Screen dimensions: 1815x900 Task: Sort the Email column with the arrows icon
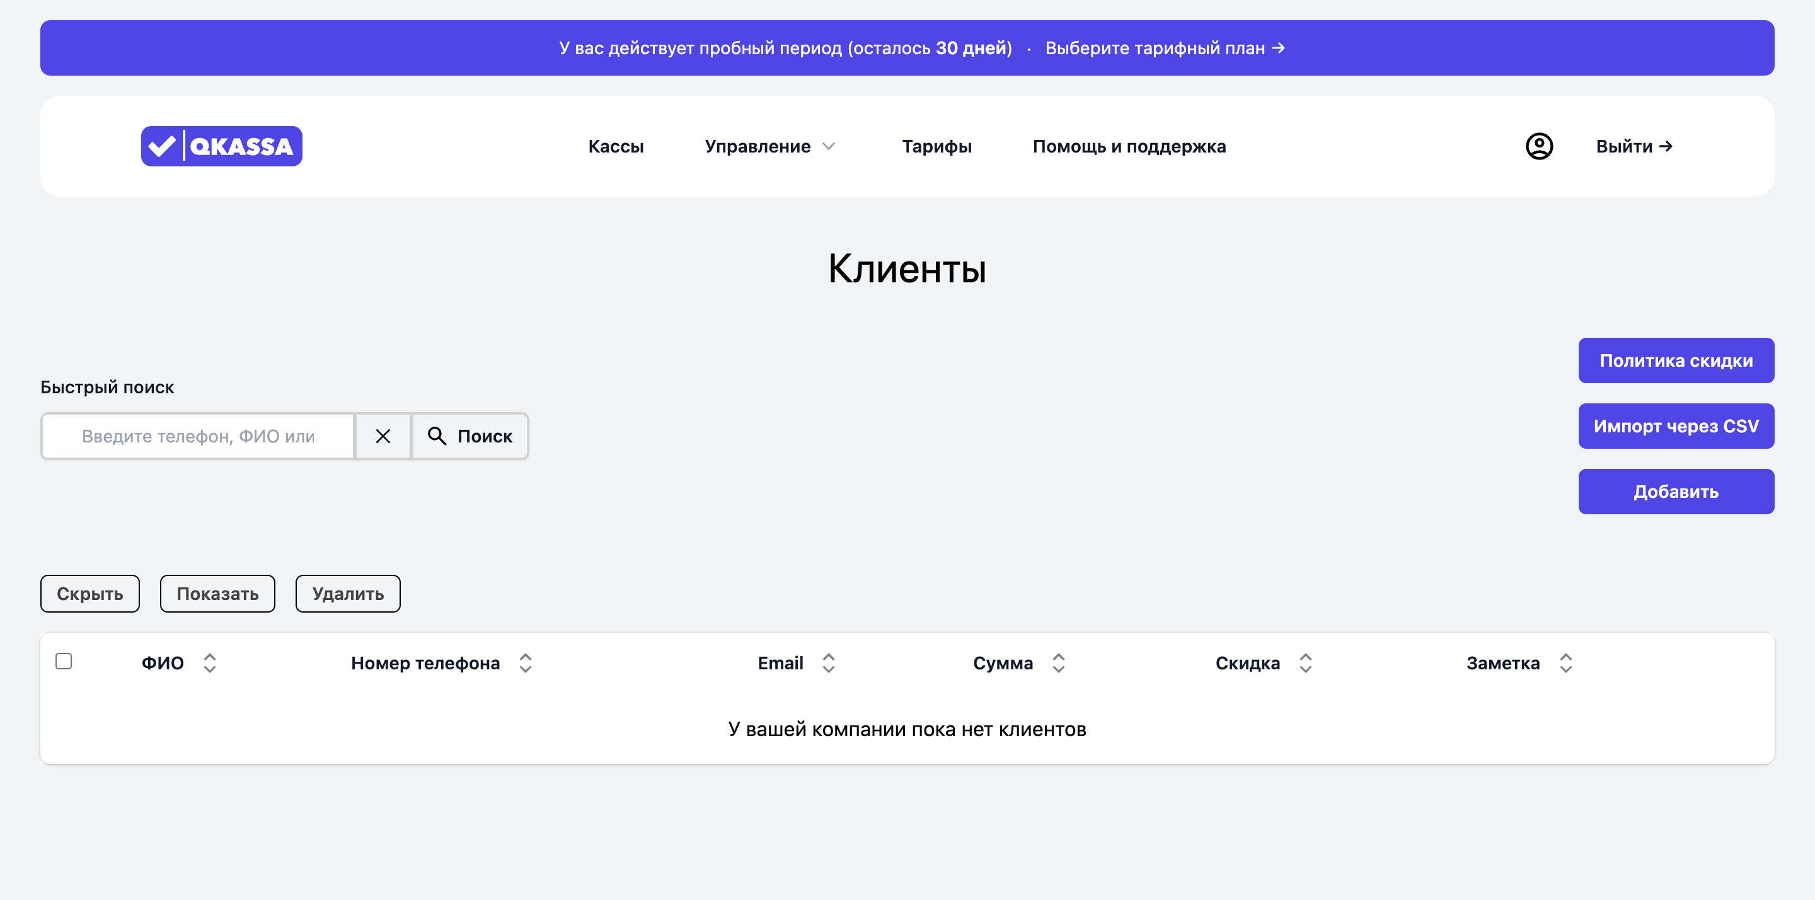pyautogui.click(x=828, y=663)
